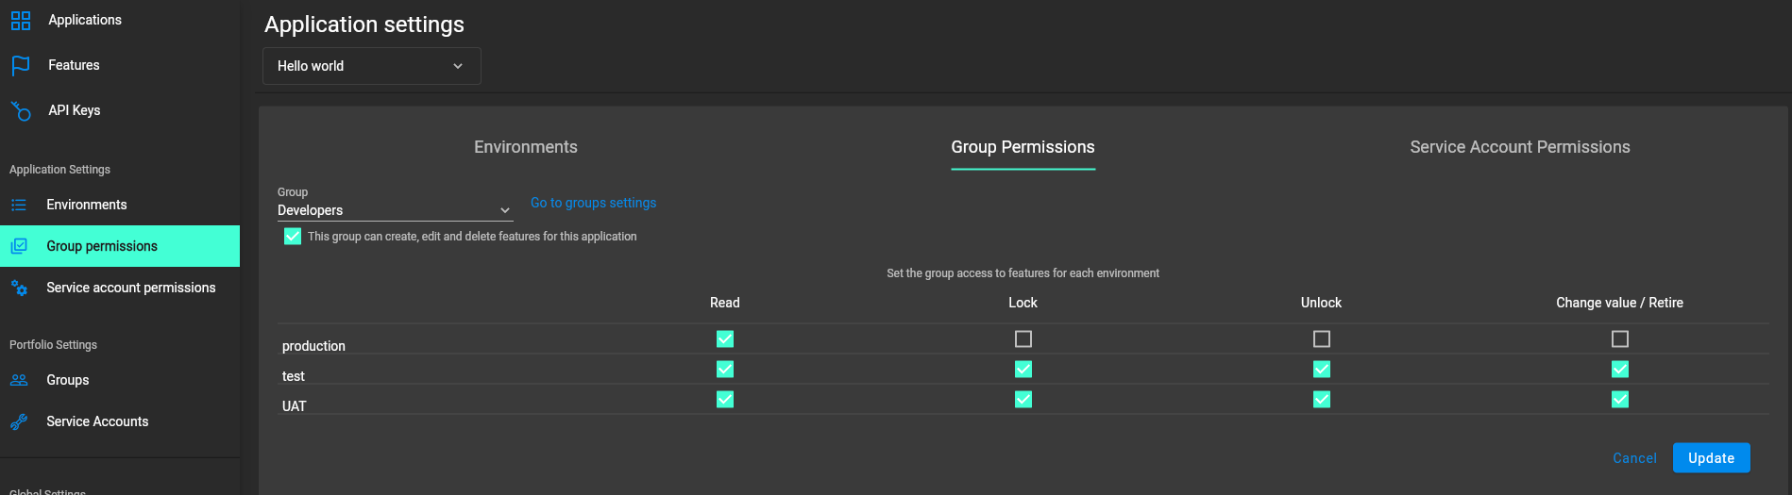Click the Hello world dropdown chevron
The height and width of the screenshot is (495, 1792).
pos(458,66)
